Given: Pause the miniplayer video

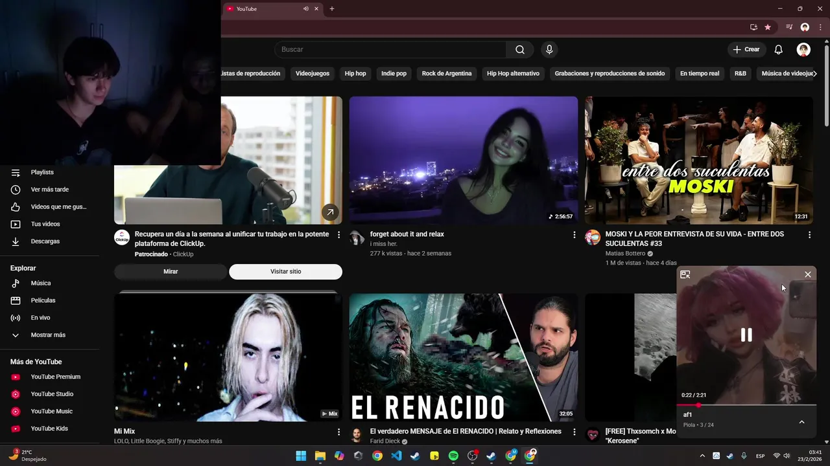Looking at the screenshot, I should coord(746,335).
